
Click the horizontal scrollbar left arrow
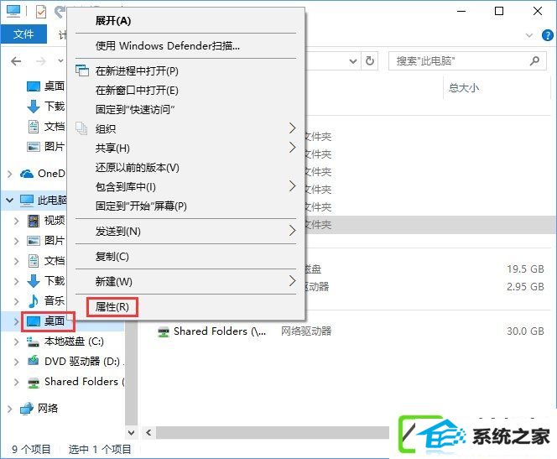pos(148,433)
